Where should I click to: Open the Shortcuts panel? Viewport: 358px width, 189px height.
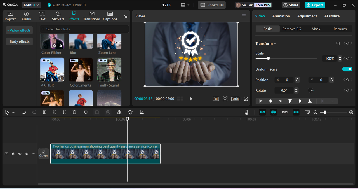point(212,5)
